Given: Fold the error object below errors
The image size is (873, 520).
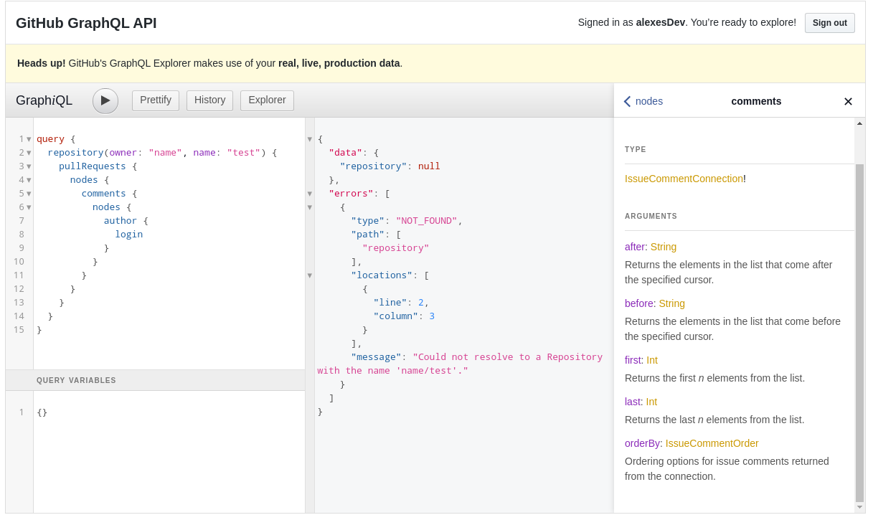Looking at the screenshot, I should 310,207.
